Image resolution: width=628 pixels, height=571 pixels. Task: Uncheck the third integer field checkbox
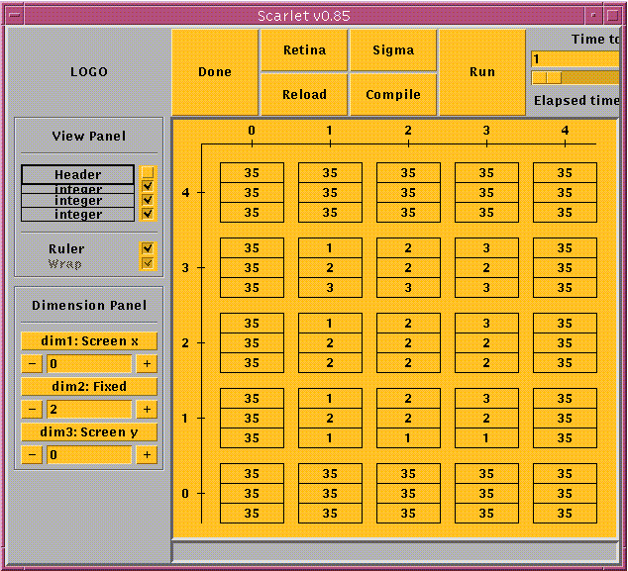click(x=148, y=214)
